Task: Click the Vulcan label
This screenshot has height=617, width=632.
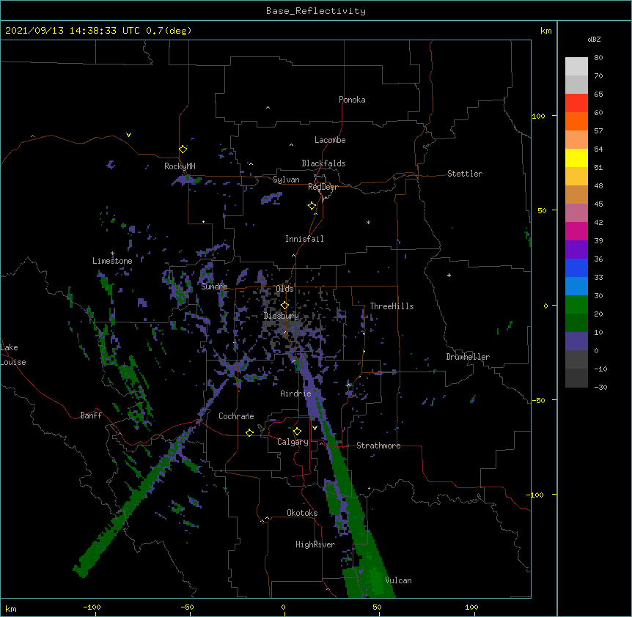Action: (398, 580)
